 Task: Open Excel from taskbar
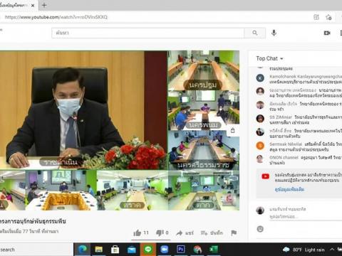click(214, 250)
